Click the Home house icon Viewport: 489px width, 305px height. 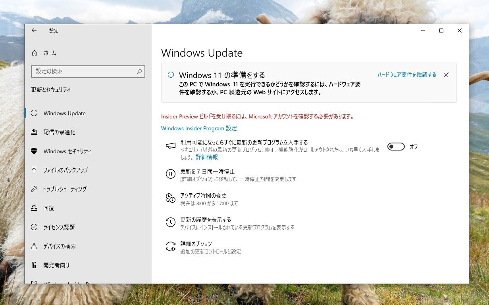[35, 53]
